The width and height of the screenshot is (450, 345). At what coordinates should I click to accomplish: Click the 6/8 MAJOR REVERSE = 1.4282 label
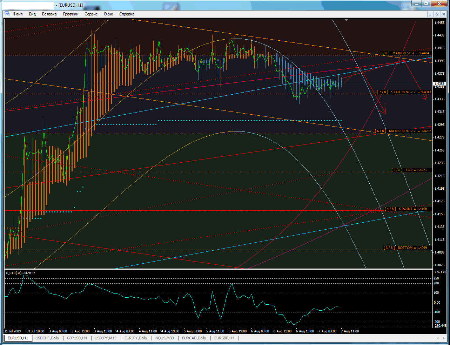coord(403,131)
